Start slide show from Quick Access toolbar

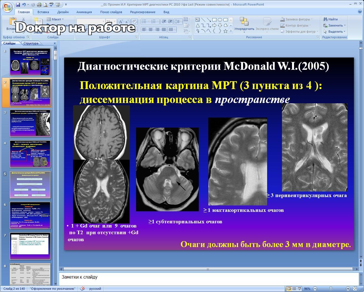(58, 5)
